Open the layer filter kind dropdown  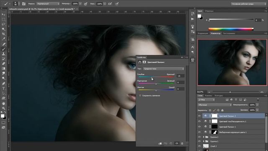206,100
